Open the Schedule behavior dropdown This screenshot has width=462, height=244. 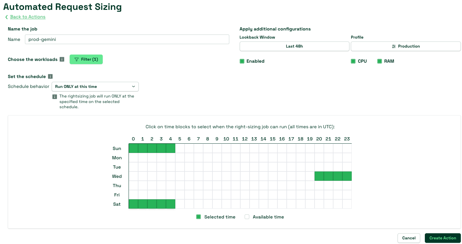click(x=95, y=87)
